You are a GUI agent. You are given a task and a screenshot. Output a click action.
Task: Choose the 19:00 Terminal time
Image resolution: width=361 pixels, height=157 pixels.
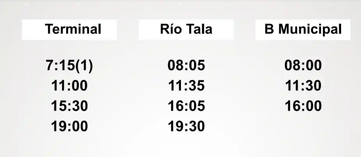pyautogui.click(x=69, y=126)
